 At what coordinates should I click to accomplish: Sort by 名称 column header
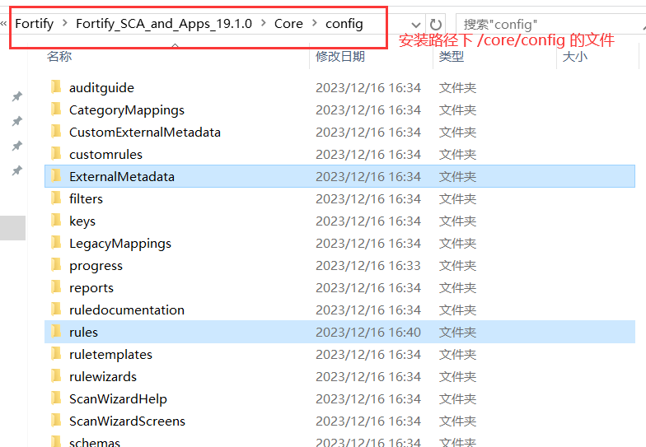click(59, 56)
